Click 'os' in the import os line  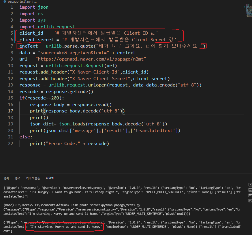pyautogui.click(x=40, y=14)
